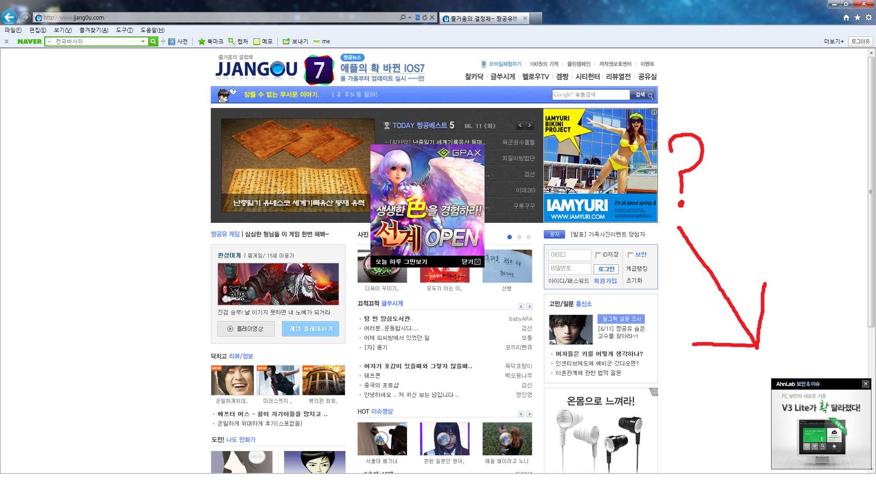The width and height of the screenshot is (876, 499).
Task: Open the 편집(E) menu
Action: point(37,30)
